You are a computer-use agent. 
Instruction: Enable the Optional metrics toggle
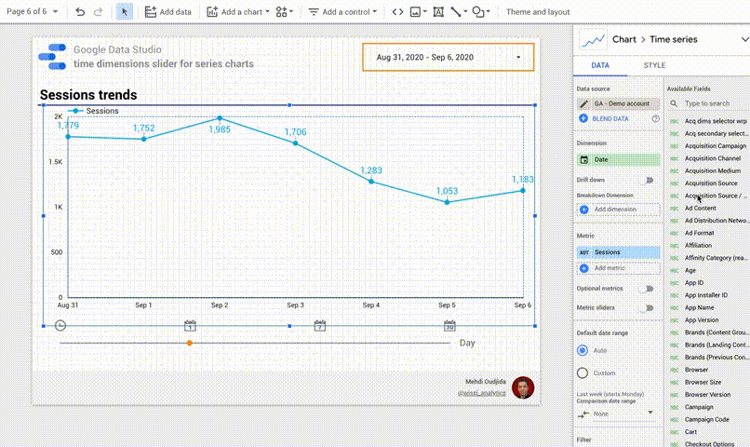coord(648,289)
